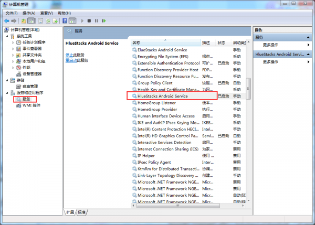Image resolution: width=315 pixels, height=225 pixels.
Task: Click the Stop Service square icon
Action: click(89, 21)
